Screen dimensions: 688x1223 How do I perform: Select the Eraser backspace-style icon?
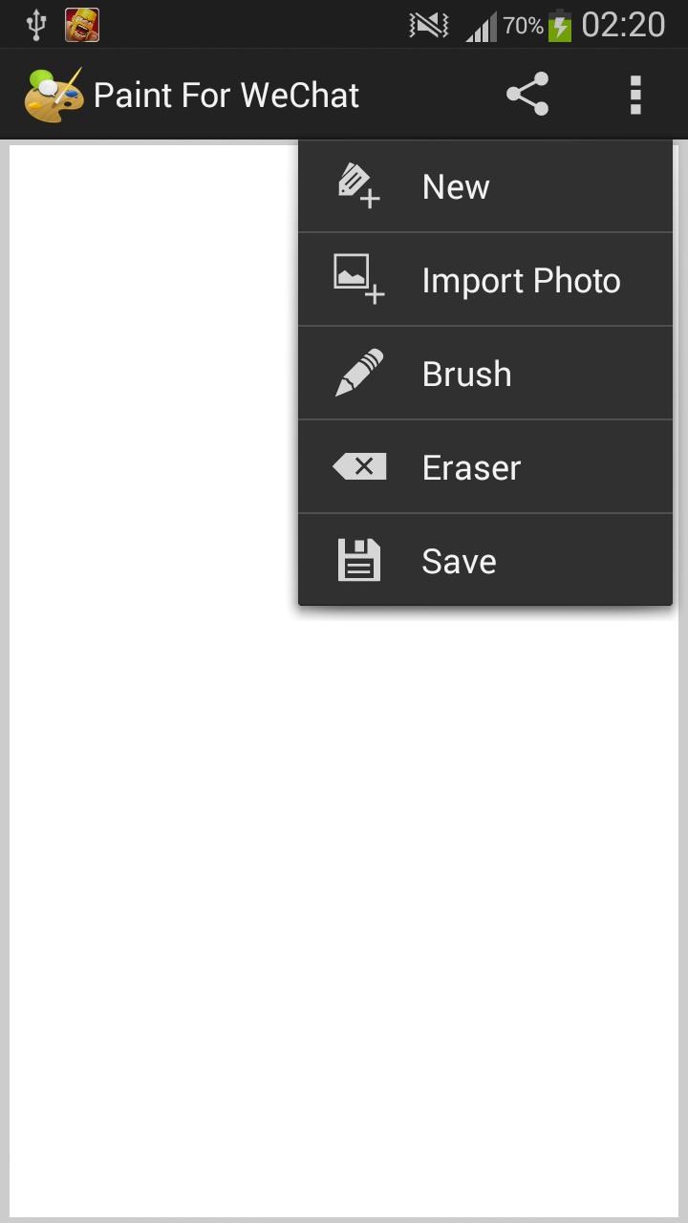360,466
